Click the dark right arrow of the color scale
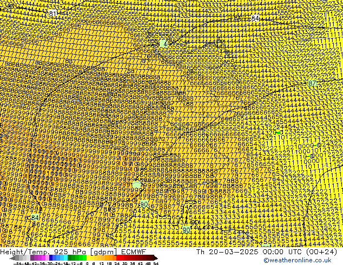 coord(156,258)
